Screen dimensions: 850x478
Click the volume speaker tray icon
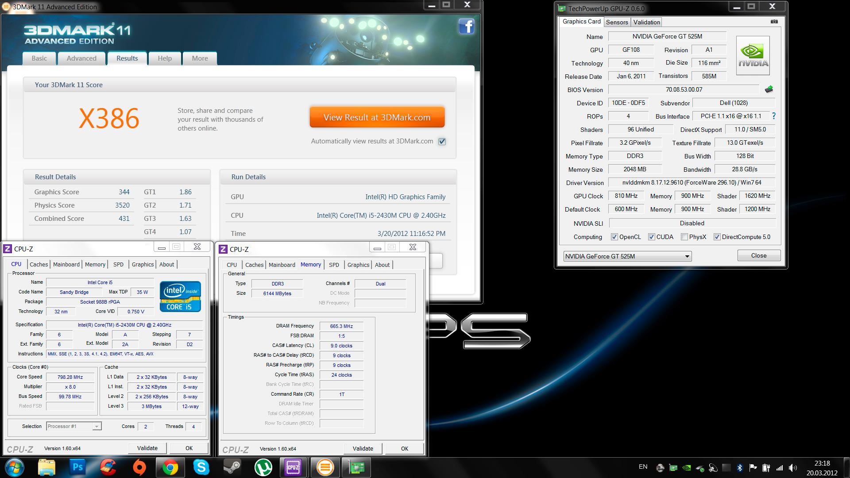[x=793, y=467]
